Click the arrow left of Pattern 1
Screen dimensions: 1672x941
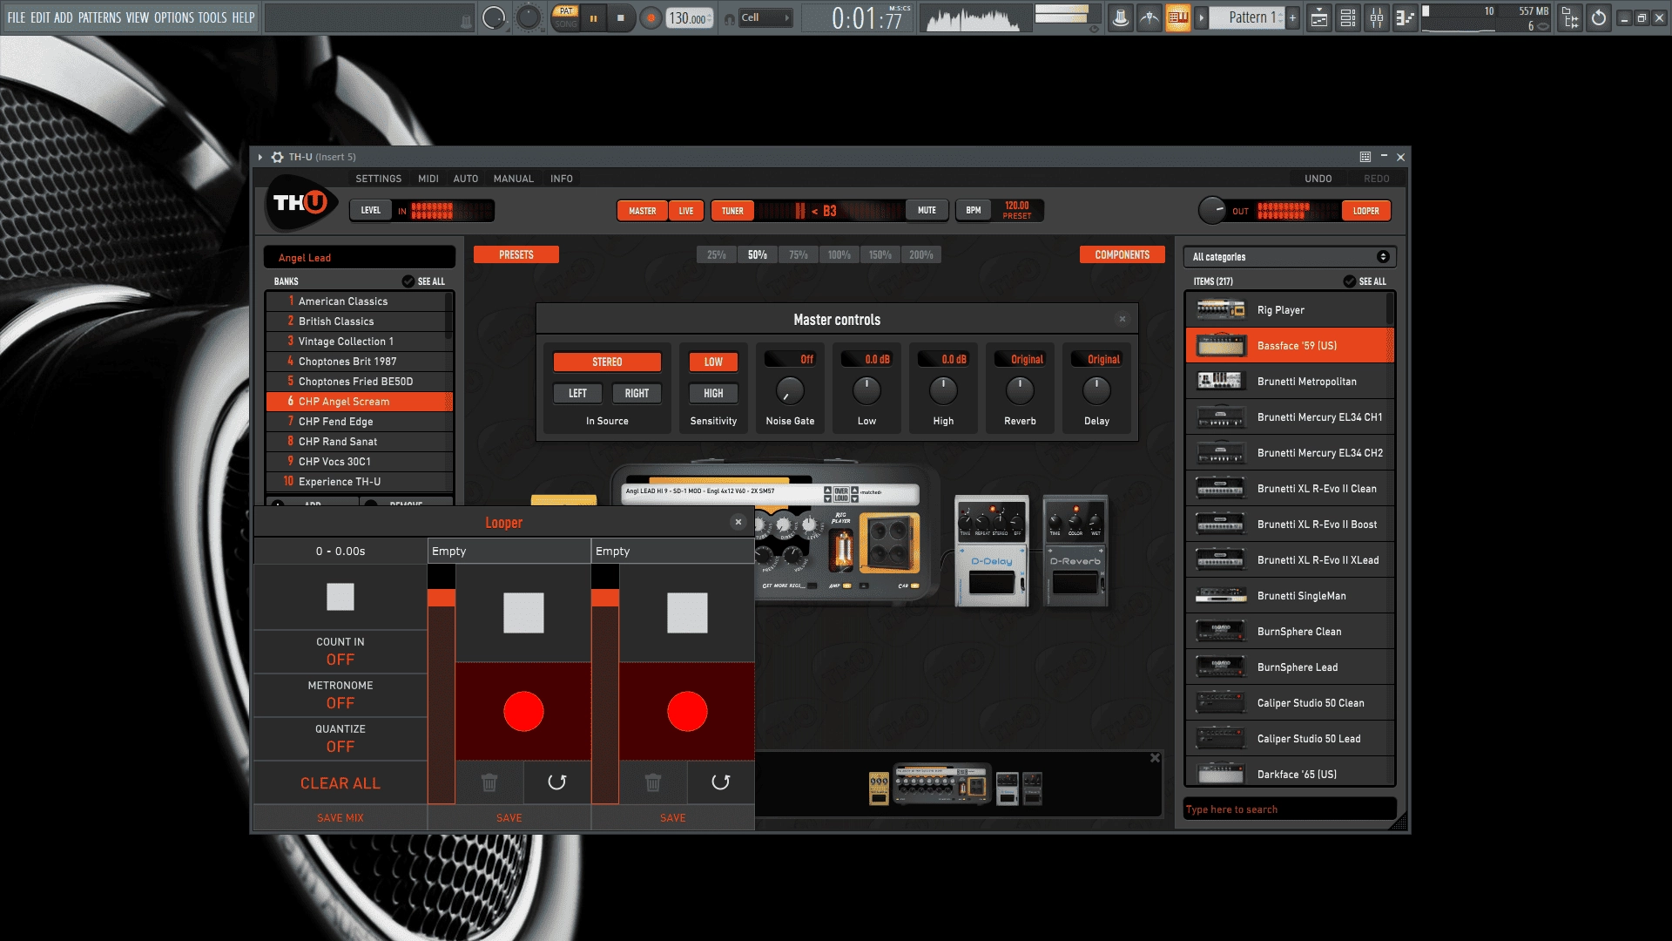(x=1202, y=17)
